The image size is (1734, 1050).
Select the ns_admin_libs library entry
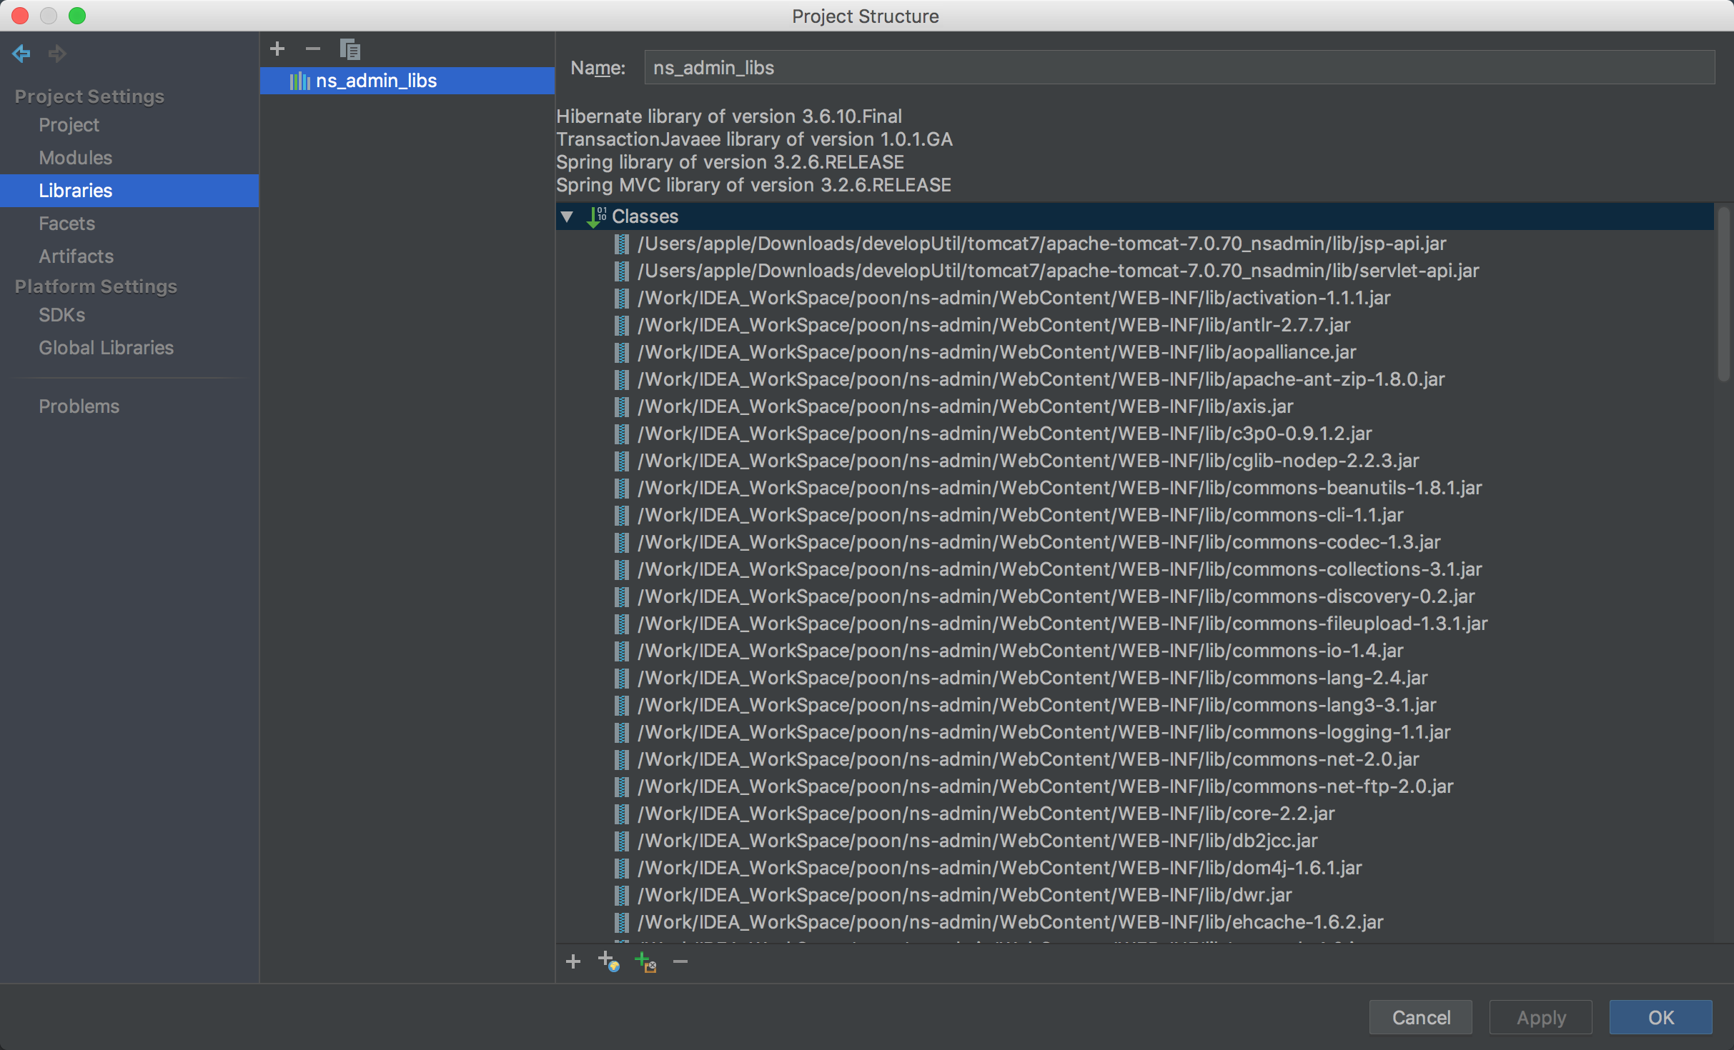(x=376, y=81)
